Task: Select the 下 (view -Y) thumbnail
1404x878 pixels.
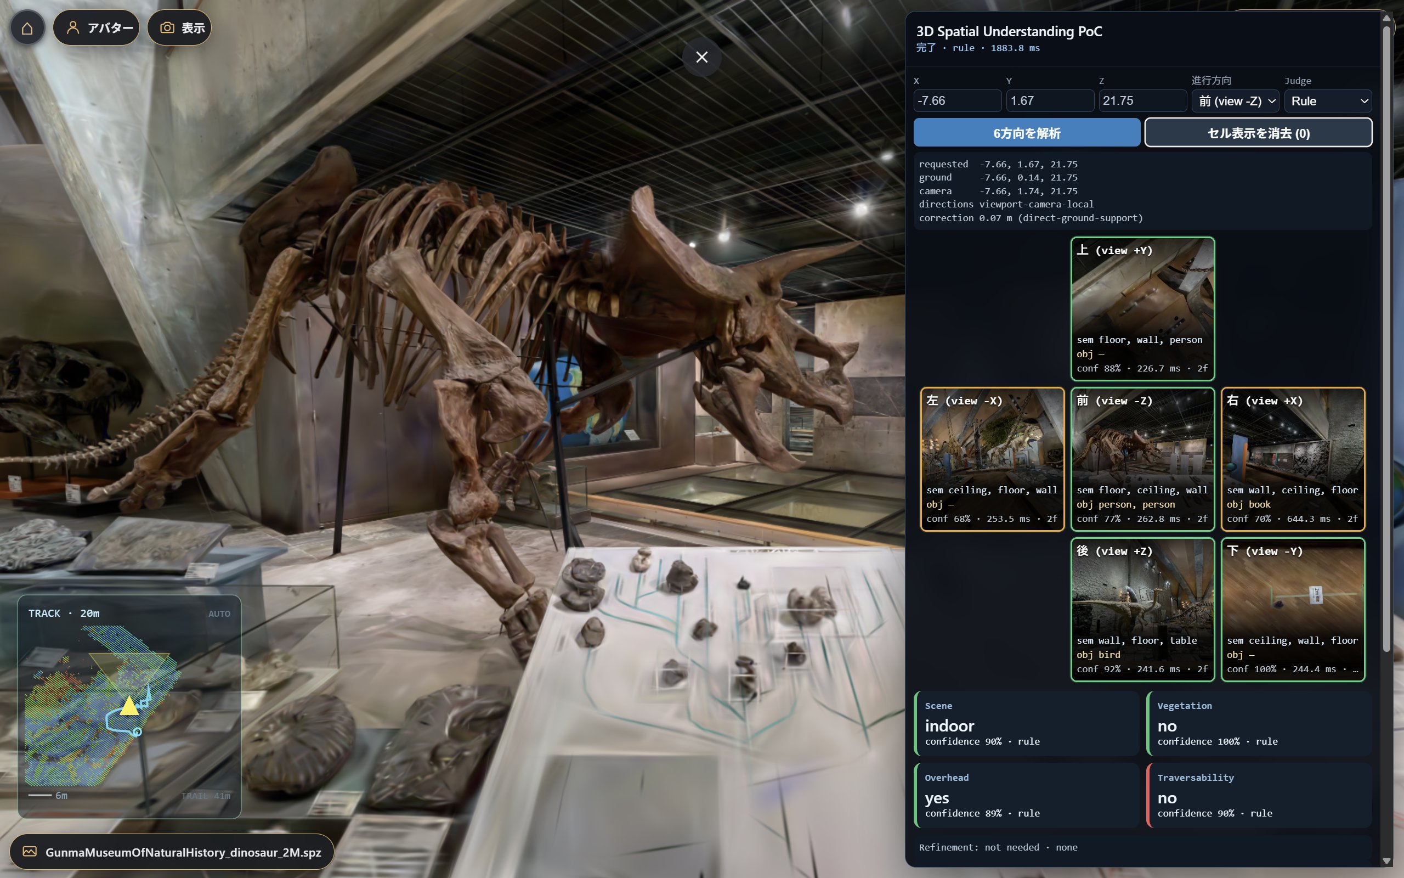Action: [1293, 609]
